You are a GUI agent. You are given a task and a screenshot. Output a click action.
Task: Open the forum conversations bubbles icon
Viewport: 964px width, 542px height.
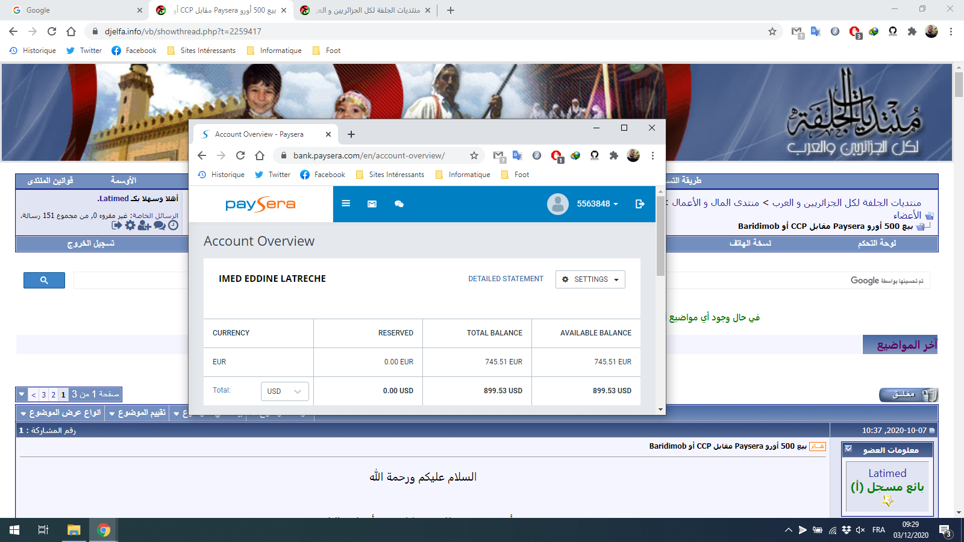[x=160, y=225]
